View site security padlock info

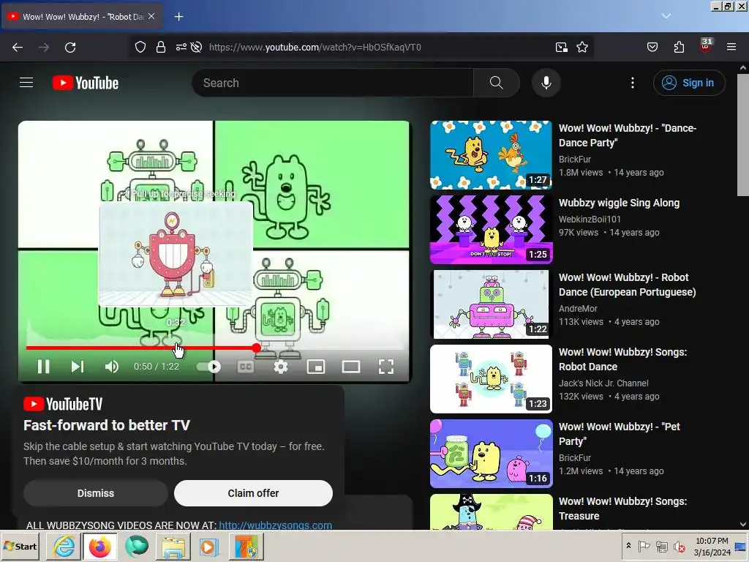pyautogui.click(x=161, y=47)
